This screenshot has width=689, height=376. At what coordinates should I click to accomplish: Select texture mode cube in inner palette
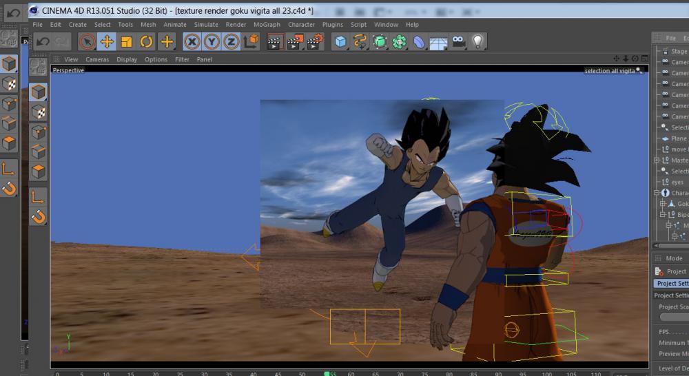click(38, 112)
